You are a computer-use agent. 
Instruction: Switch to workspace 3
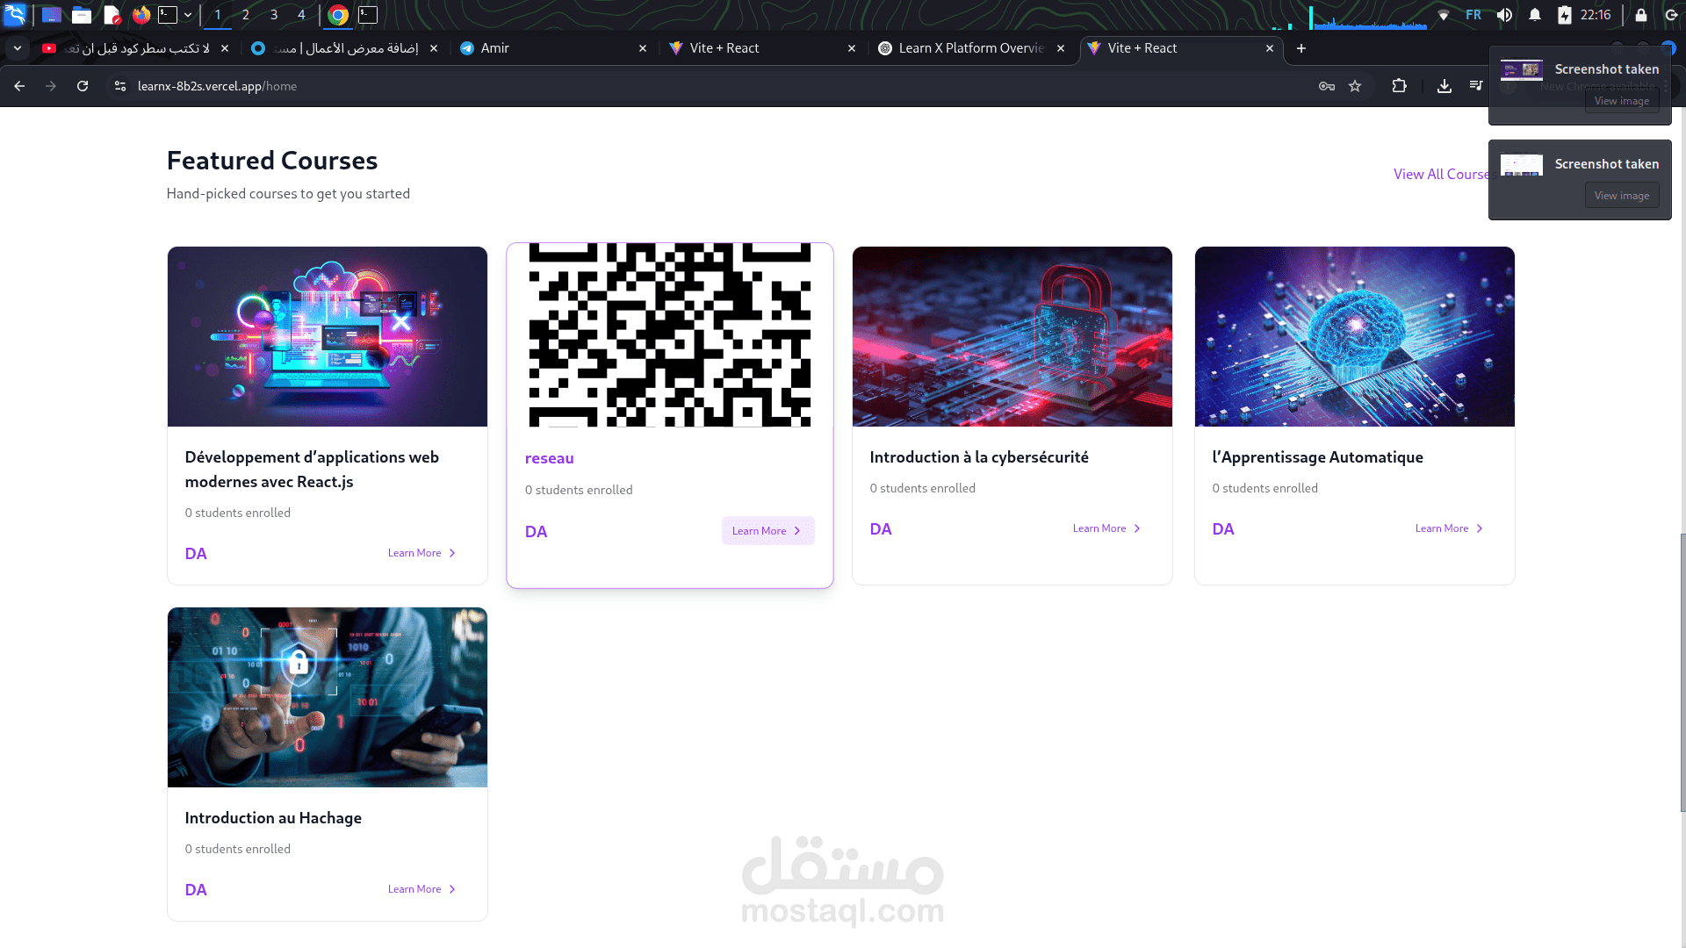(x=274, y=15)
